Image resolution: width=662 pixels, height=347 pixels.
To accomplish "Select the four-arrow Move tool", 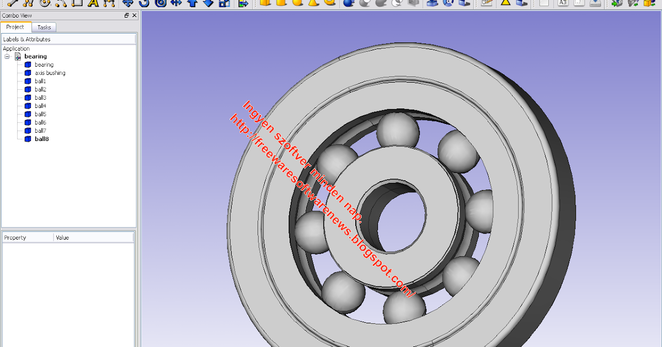I will [127, 3].
